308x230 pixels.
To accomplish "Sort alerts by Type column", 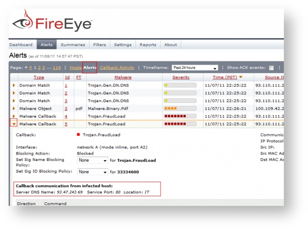I will coord(39,77).
